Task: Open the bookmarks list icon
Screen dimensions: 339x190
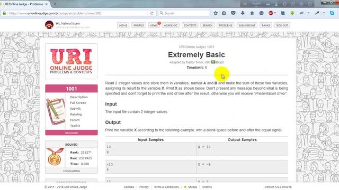Action: [x=224, y=13]
